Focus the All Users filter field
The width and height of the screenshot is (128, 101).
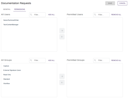click(x=37, y=15)
